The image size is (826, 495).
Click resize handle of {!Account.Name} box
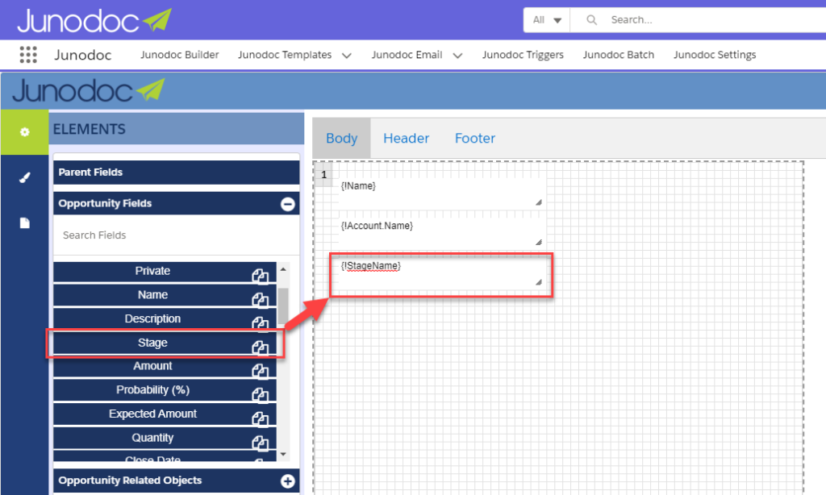(x=538, y=242)
